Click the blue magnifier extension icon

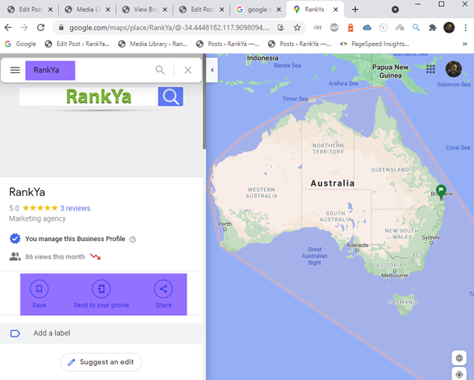click(416, 28)
